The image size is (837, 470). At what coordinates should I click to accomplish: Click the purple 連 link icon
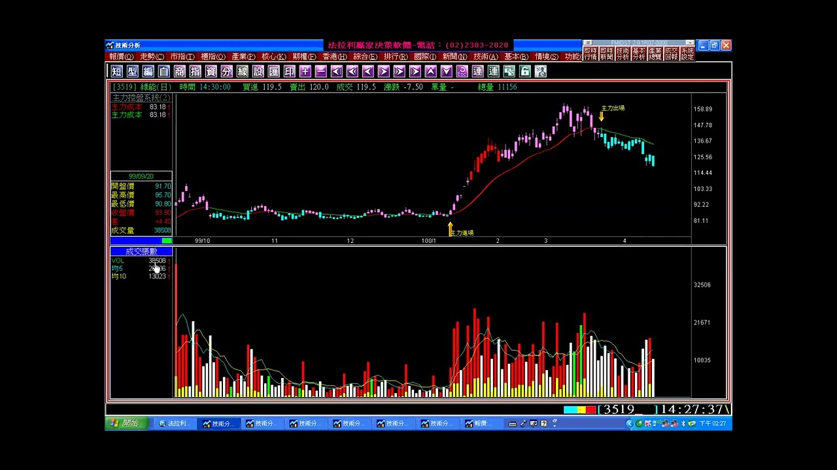coord(477,72)
